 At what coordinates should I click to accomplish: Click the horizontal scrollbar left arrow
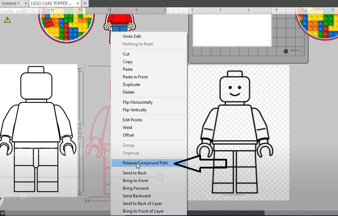[2, 213]
